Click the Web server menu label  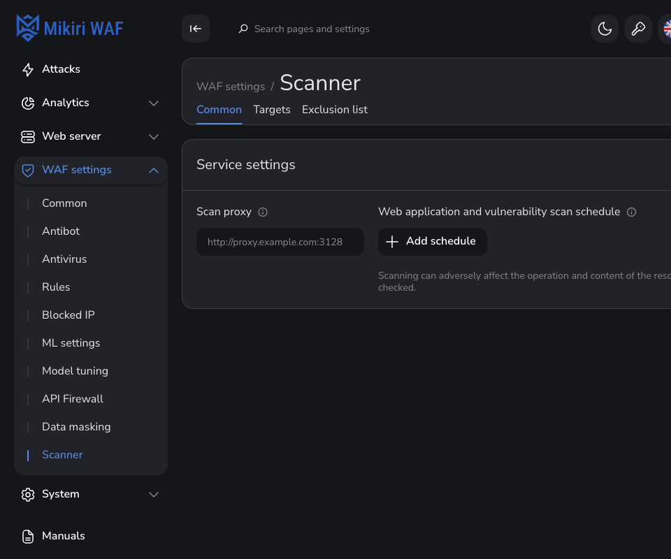click(71, 136)
